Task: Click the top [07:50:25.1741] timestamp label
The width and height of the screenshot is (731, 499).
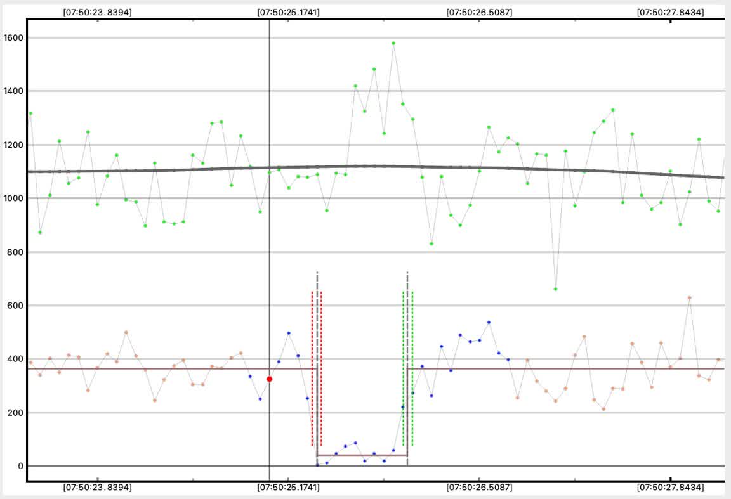Action: (288, 11)
